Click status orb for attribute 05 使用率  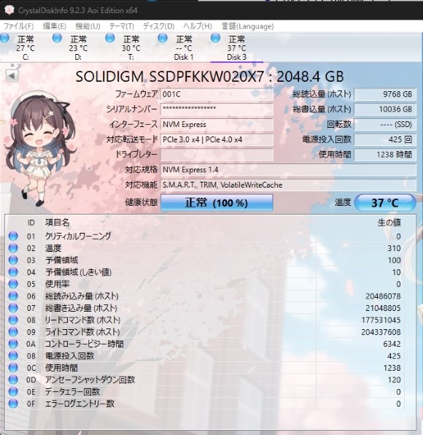pos(13,284)
